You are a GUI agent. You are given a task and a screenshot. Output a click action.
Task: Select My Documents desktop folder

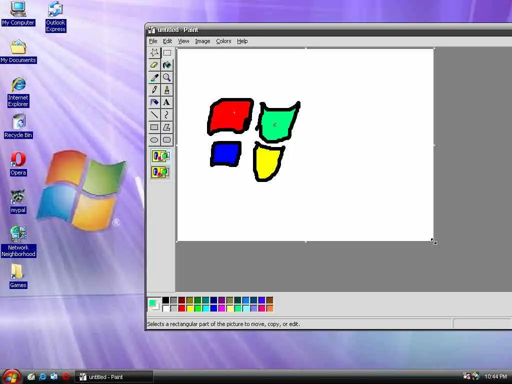pyautogui.click(x=18, y=51)
